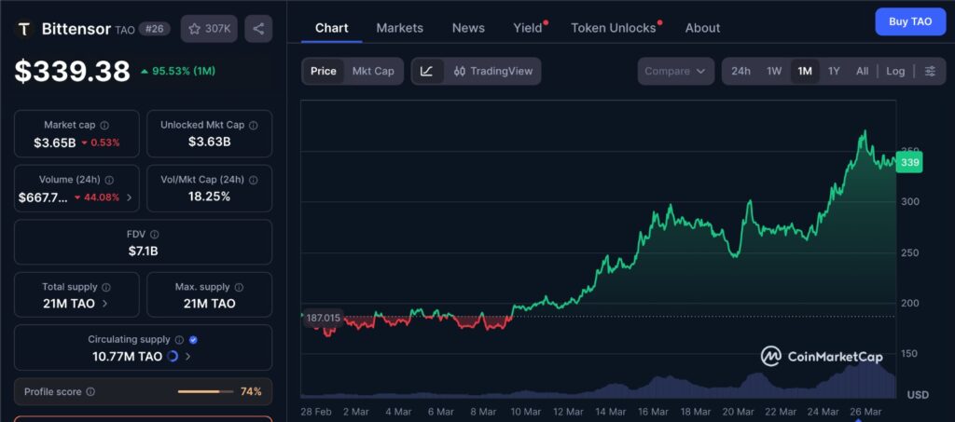Click the CoinMarketCap logo on the chart

tap(821, 357)
